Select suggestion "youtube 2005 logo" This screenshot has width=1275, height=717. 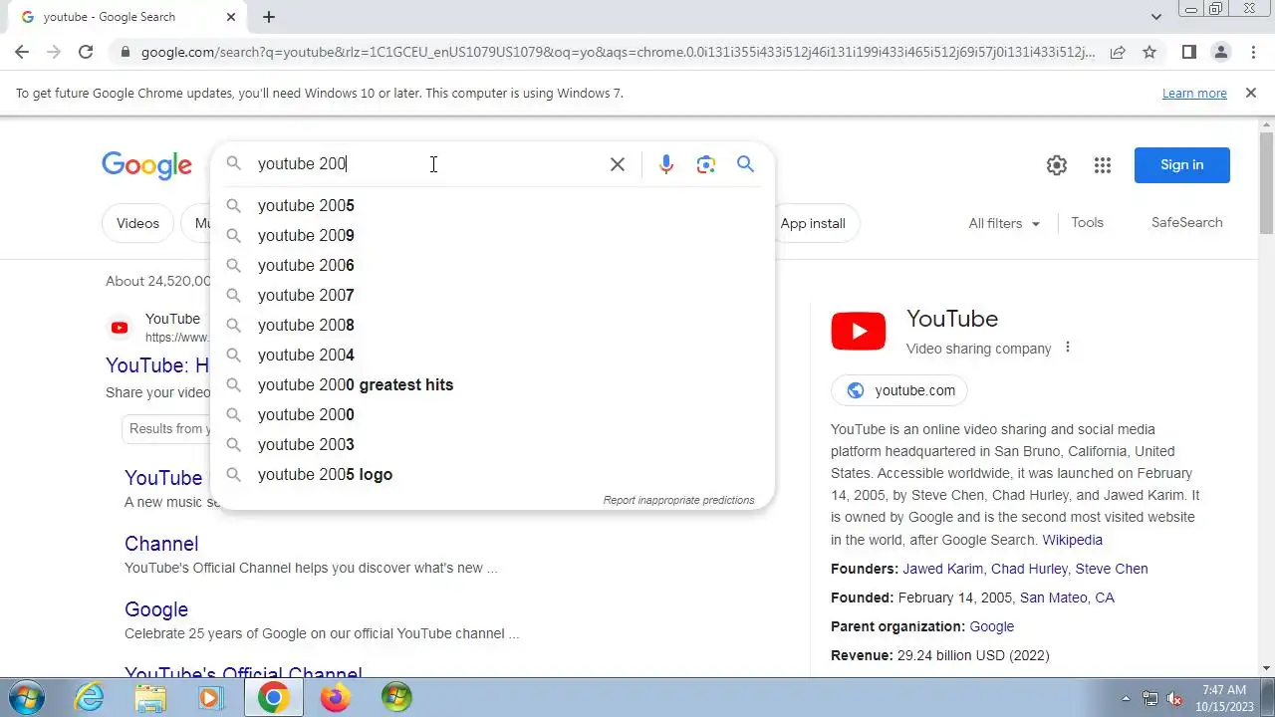(493, 474)
